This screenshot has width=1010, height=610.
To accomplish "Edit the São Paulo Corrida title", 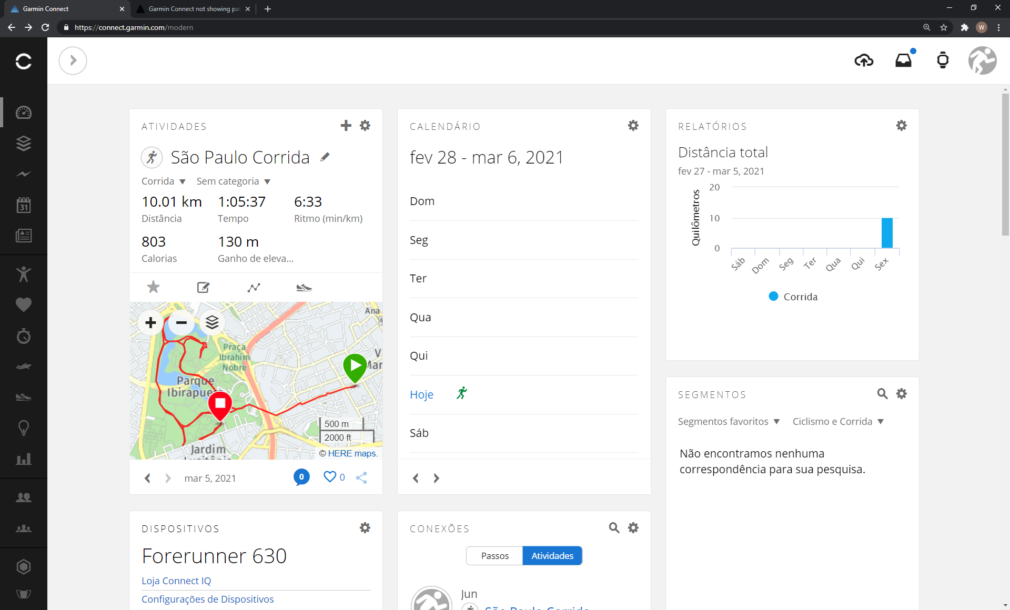I will pyautogui.click(x=325, y=157).
